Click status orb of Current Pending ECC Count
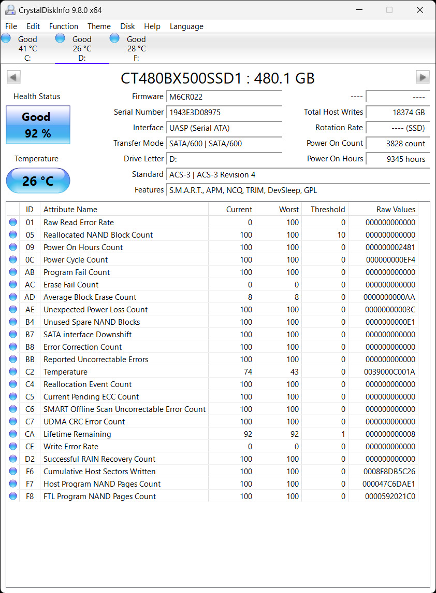This screenshot has height=593, width=436. coord(13,397)
